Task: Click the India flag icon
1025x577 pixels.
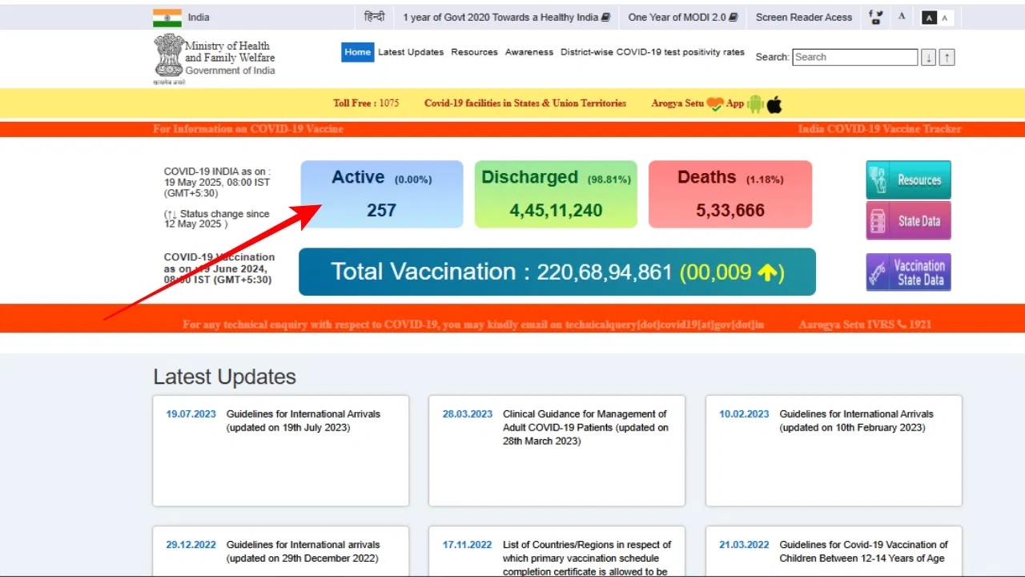Action: (167, 17)
